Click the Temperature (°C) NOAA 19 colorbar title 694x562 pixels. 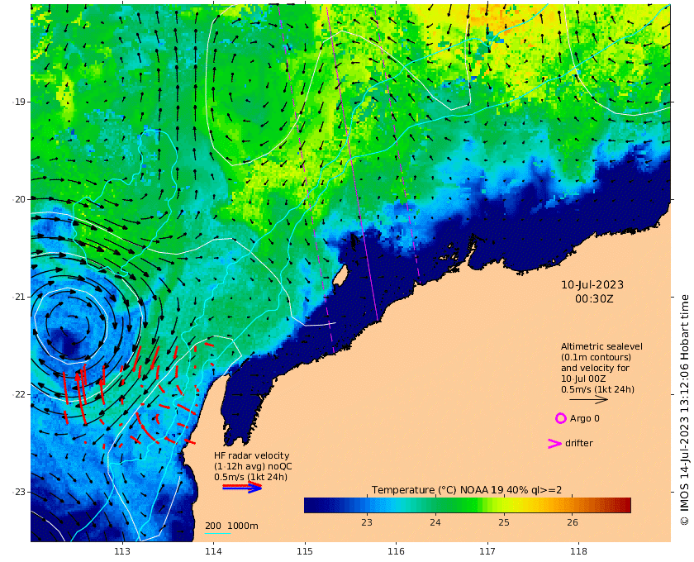click(x=467, y=490)
